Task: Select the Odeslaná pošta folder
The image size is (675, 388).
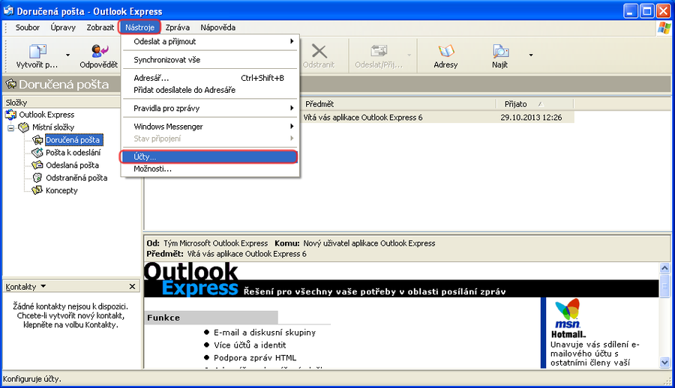Action: 72,165
